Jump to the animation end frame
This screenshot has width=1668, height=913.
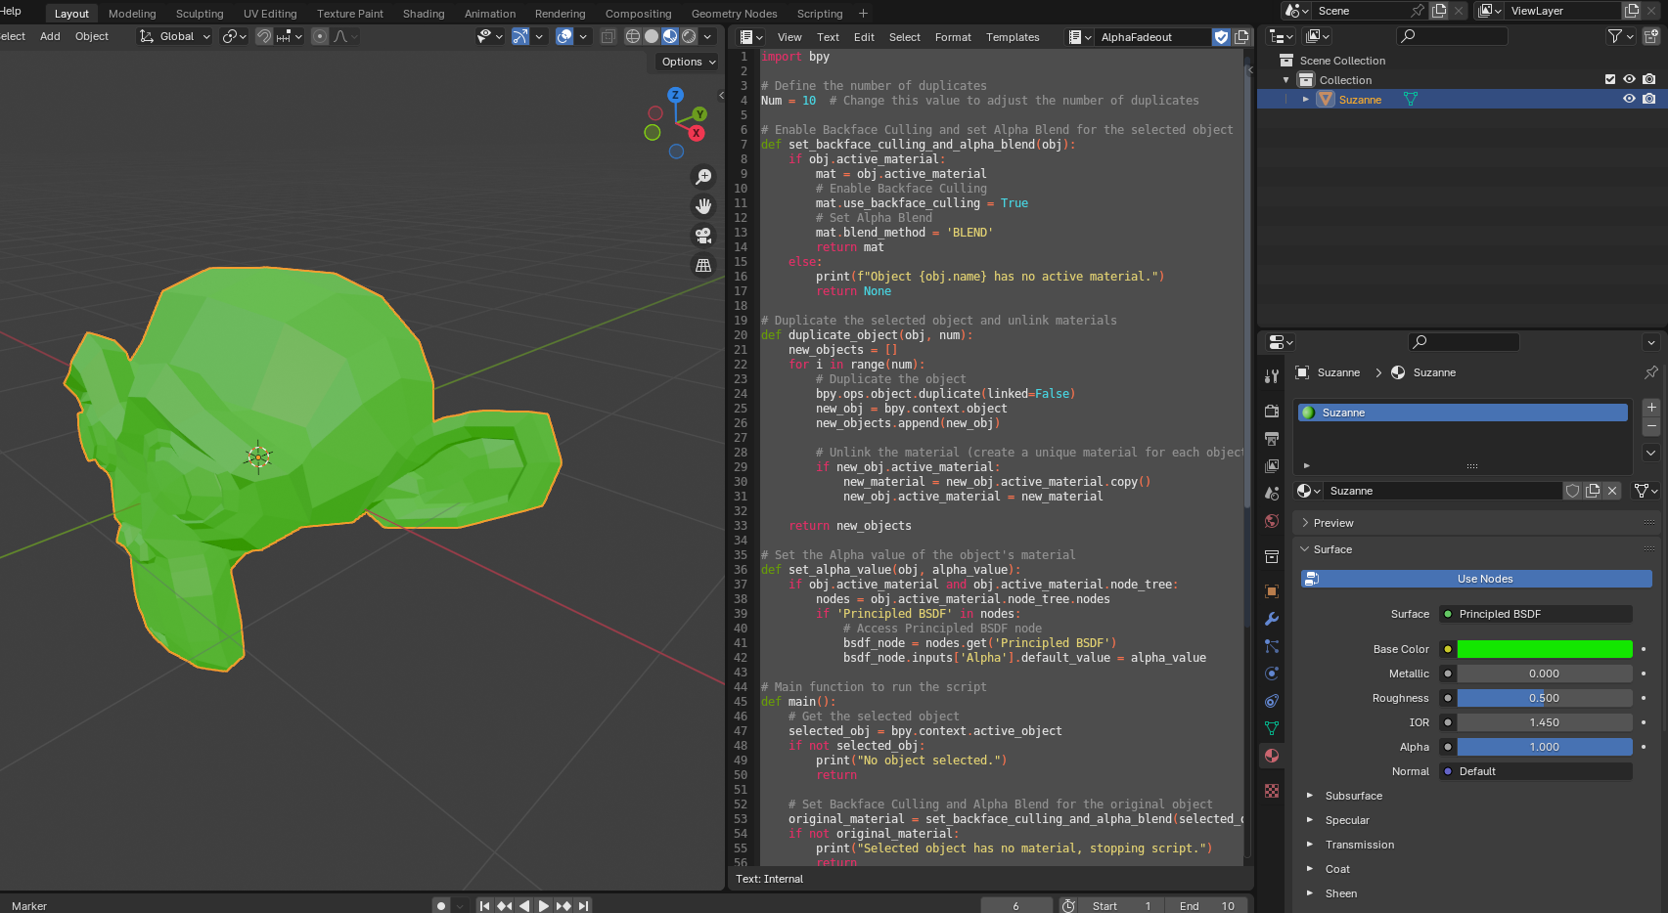point(583,906)
